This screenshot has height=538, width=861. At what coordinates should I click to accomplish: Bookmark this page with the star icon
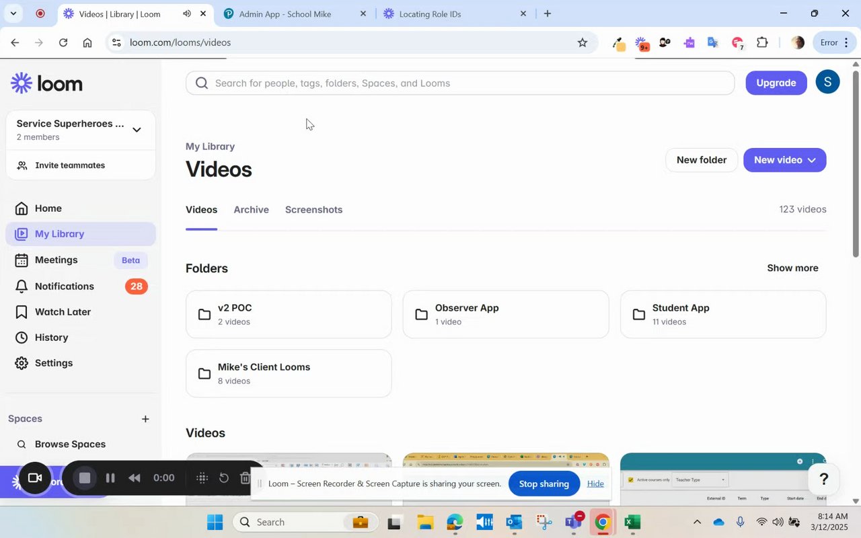tap(583, 42)
